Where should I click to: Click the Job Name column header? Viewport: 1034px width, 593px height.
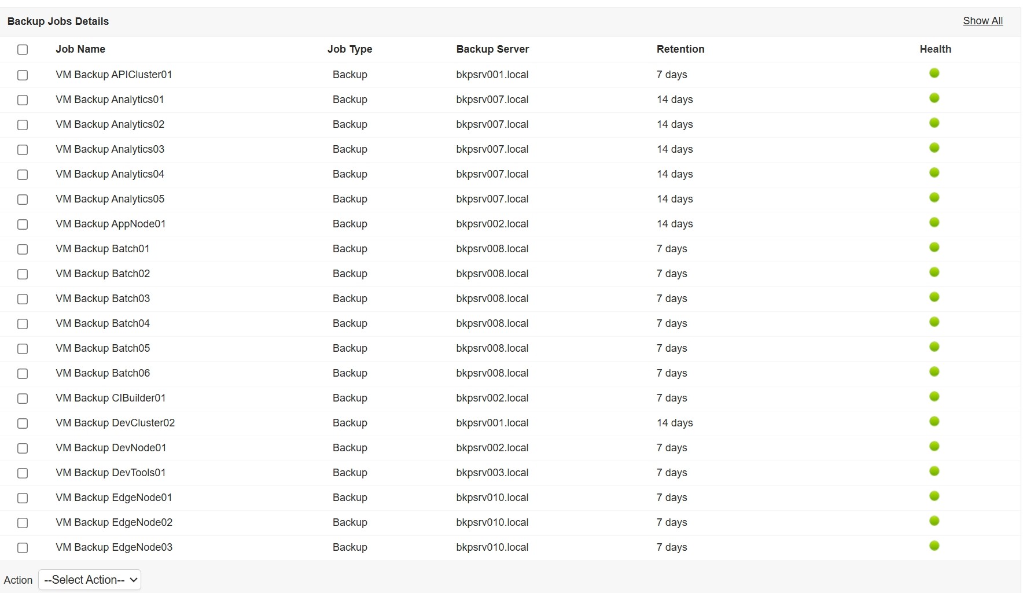[80, 49]
